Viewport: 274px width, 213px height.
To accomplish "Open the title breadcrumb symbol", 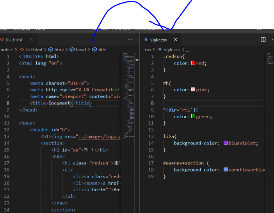I will [x=102, y=50].
